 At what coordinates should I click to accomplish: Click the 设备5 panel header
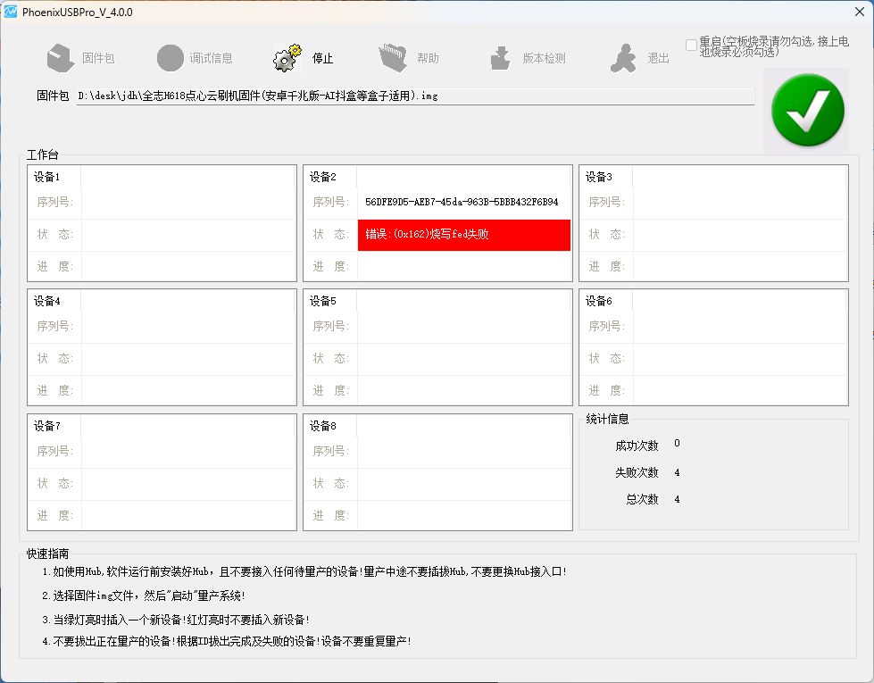[x=323, y=301]
